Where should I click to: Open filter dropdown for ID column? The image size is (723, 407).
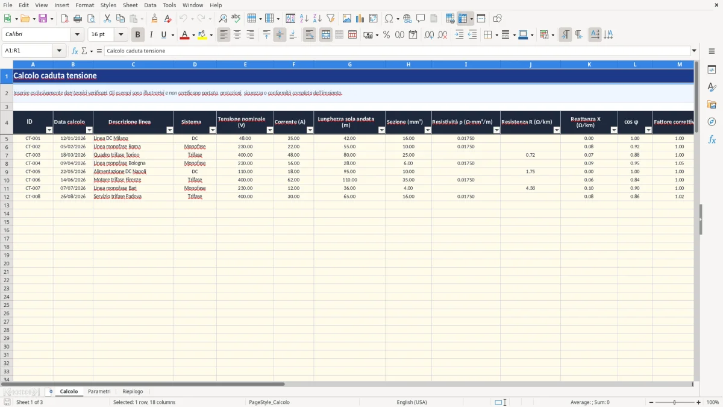pyautogui.click(x=49, y=130)
